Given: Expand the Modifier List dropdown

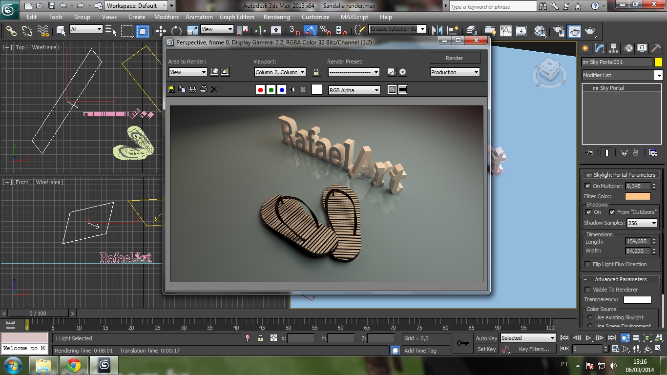Looking at the screenshot, I should pos(658,75).
